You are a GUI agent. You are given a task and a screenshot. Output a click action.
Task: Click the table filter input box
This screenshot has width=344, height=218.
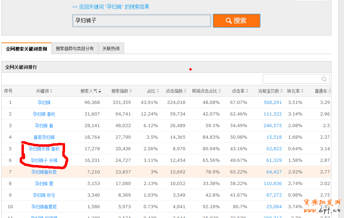point(292,79)
